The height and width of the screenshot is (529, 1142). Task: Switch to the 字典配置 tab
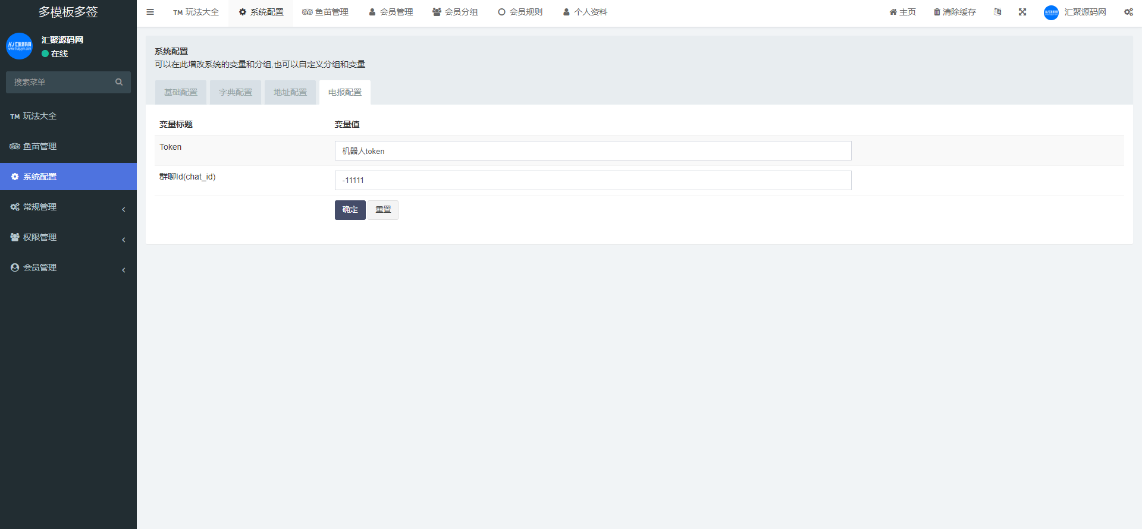[x=236, y=92]
